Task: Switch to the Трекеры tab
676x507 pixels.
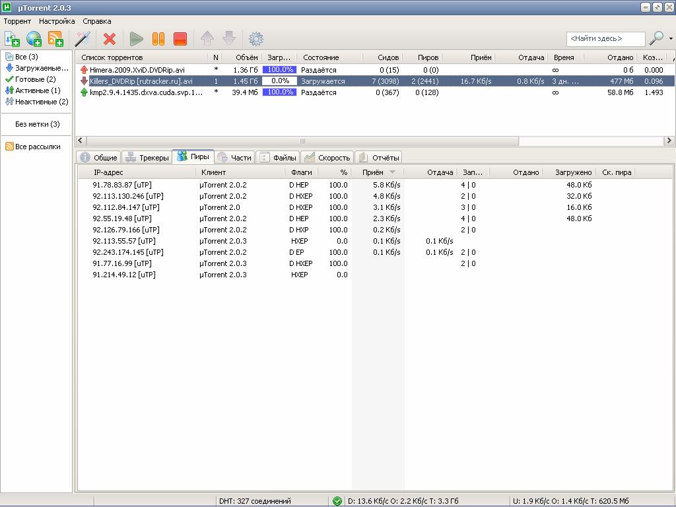Action: click(x=147, y=158)
